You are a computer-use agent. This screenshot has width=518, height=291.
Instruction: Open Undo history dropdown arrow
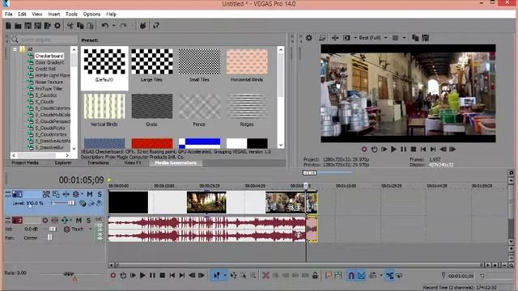pyautogui.click(x=113, y=26)
